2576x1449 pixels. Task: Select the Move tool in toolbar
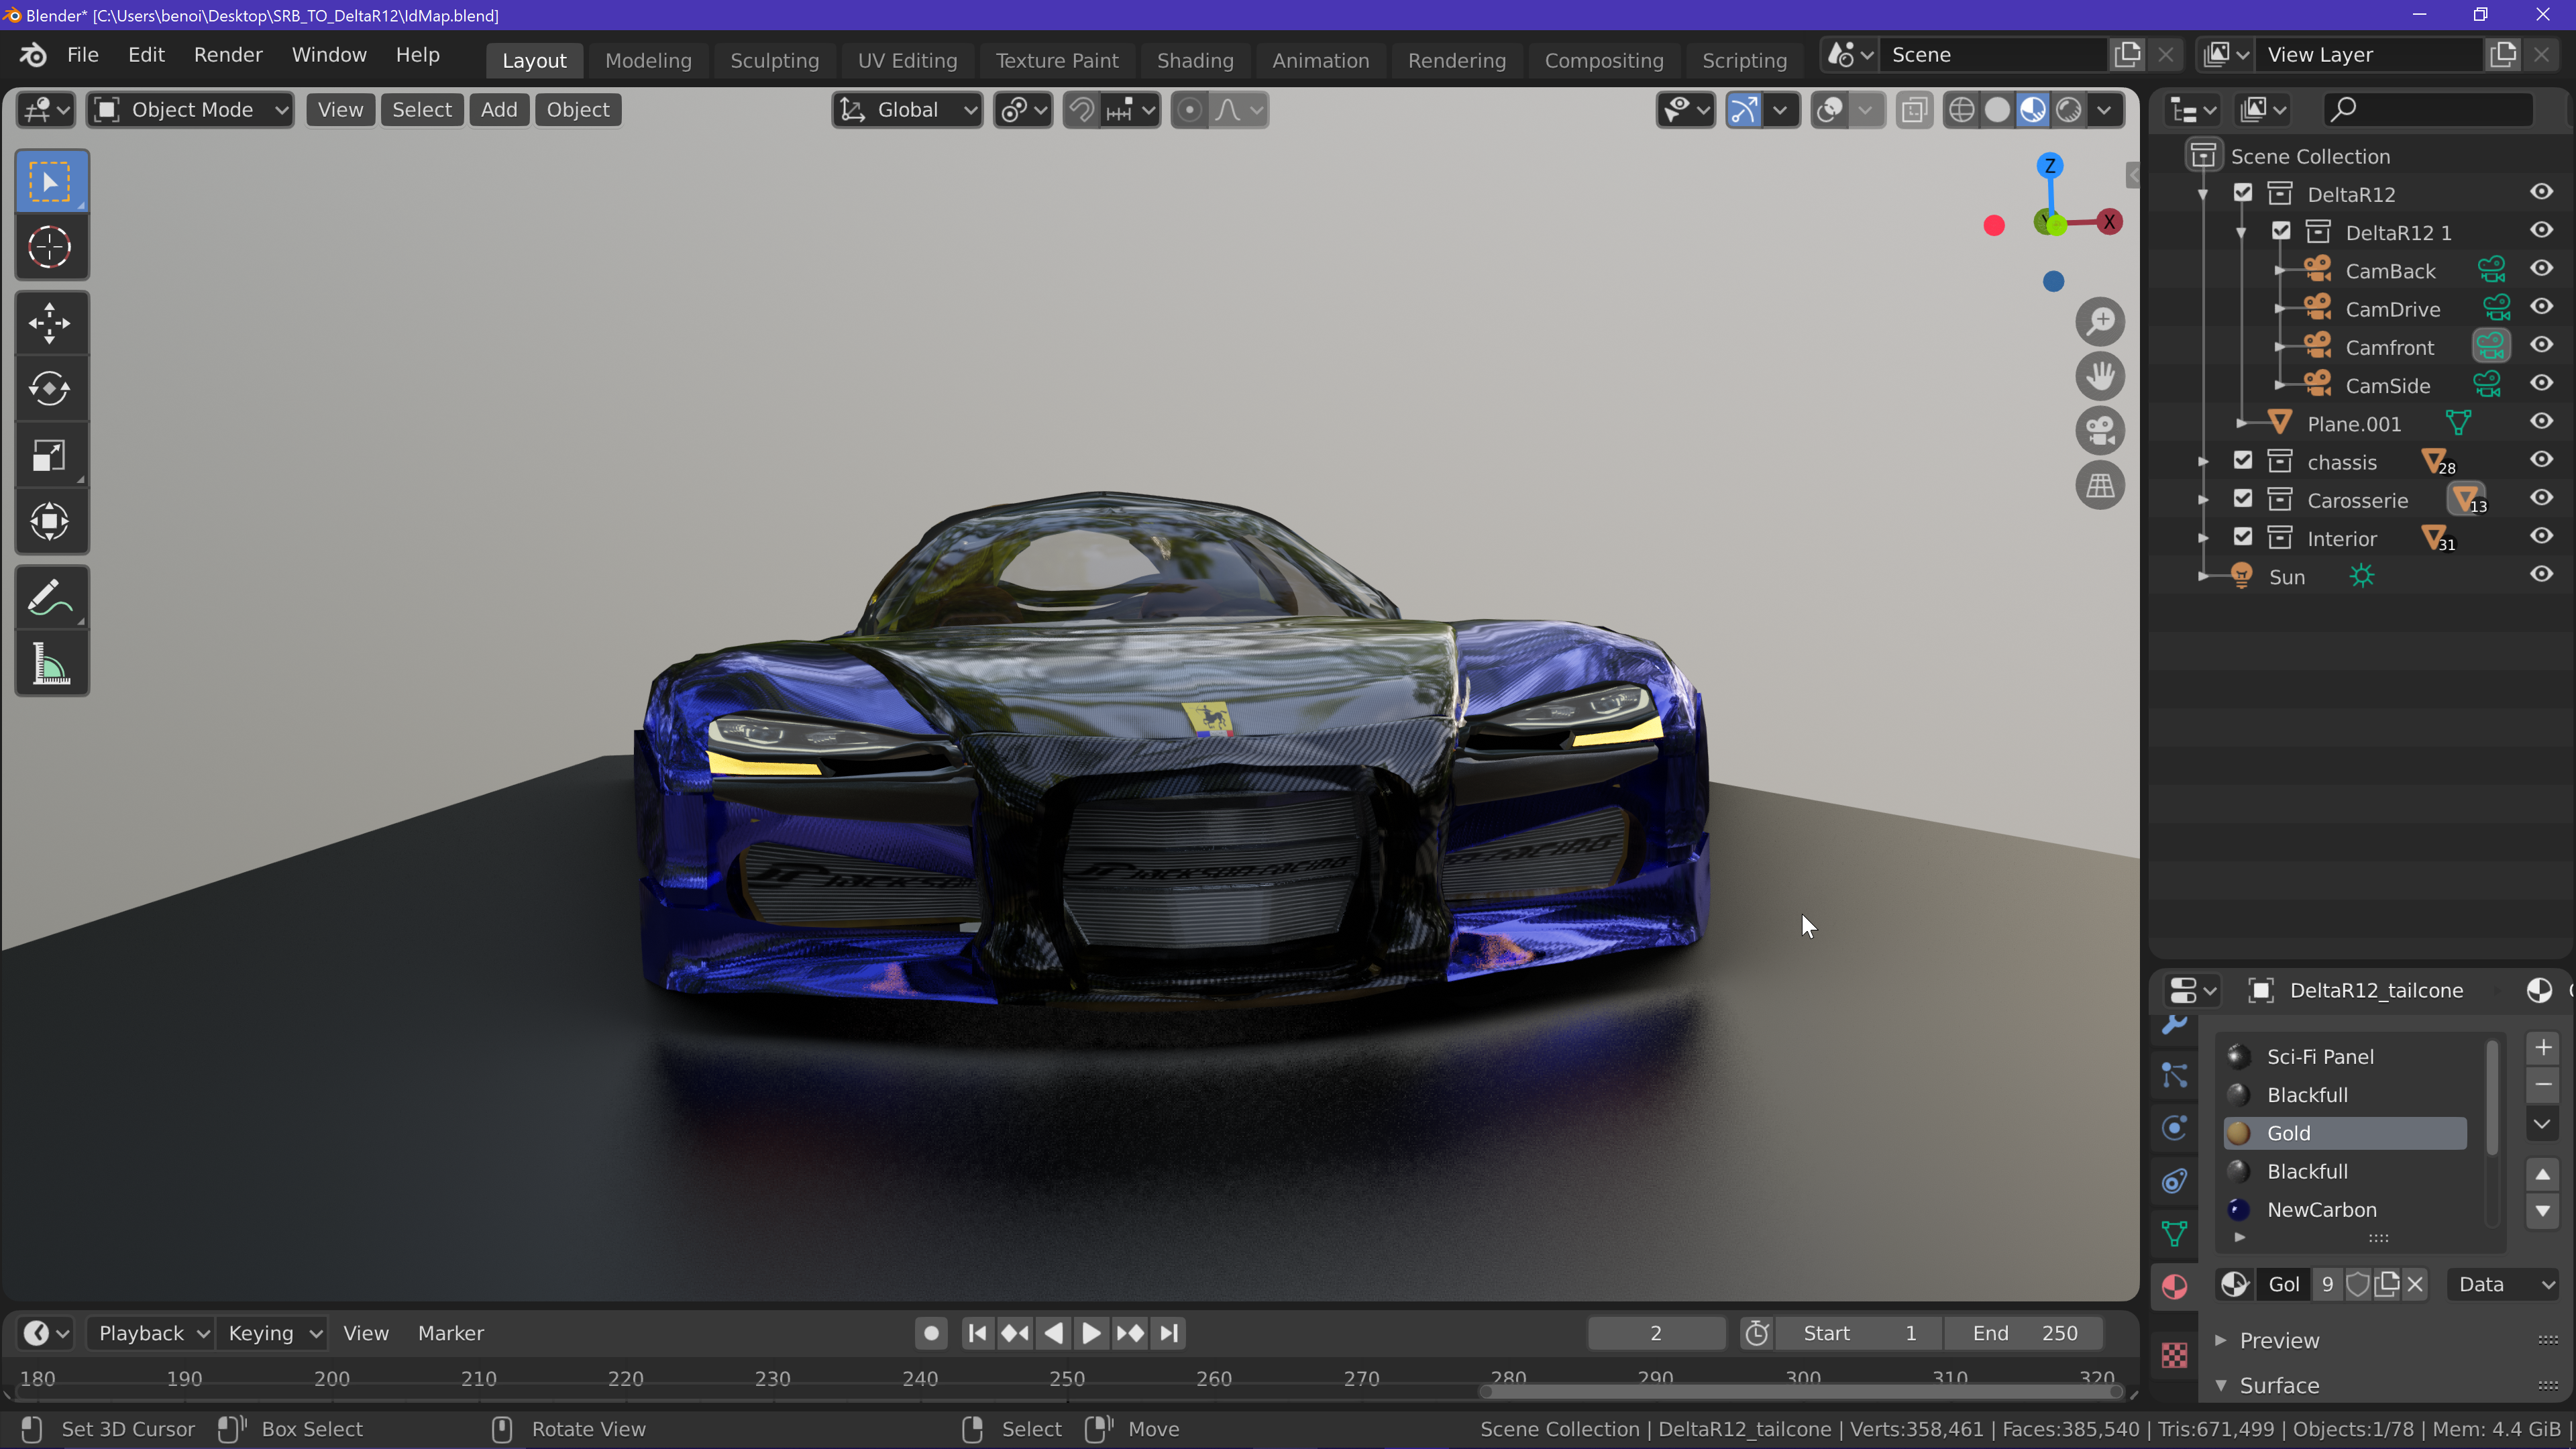(x=50, y=323)
